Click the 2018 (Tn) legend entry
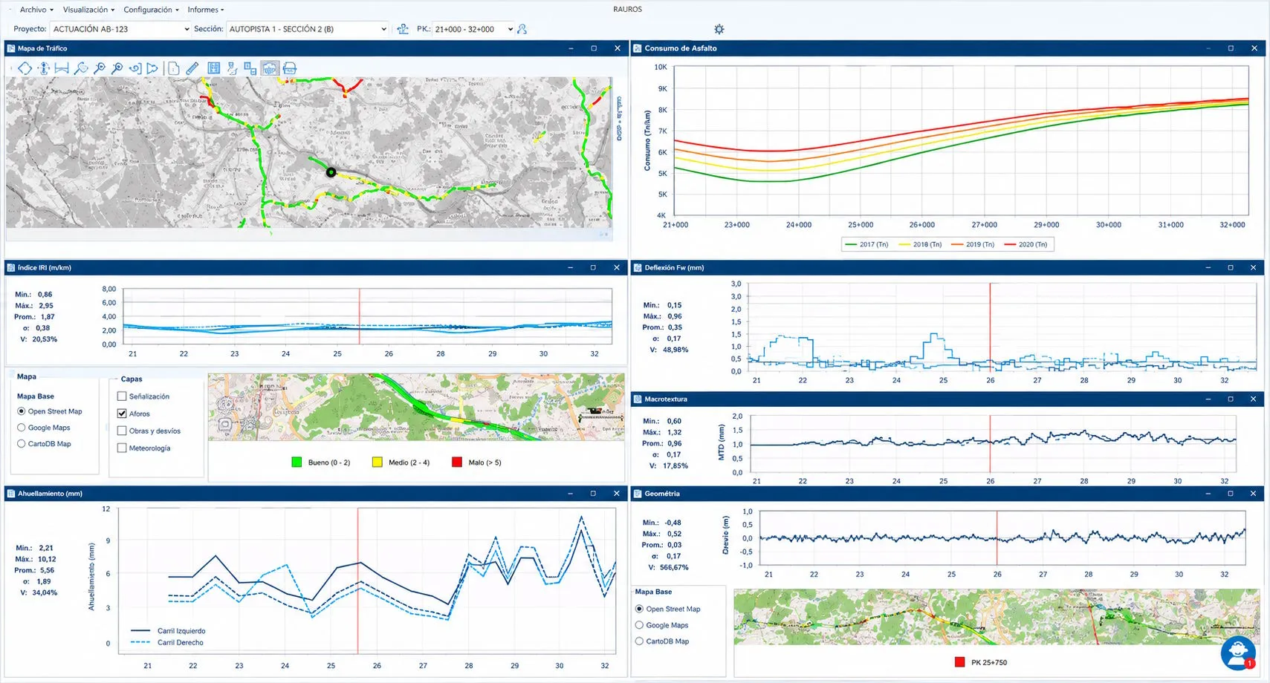The width and height of the screenshot is (1270, 683). (920, 244)
